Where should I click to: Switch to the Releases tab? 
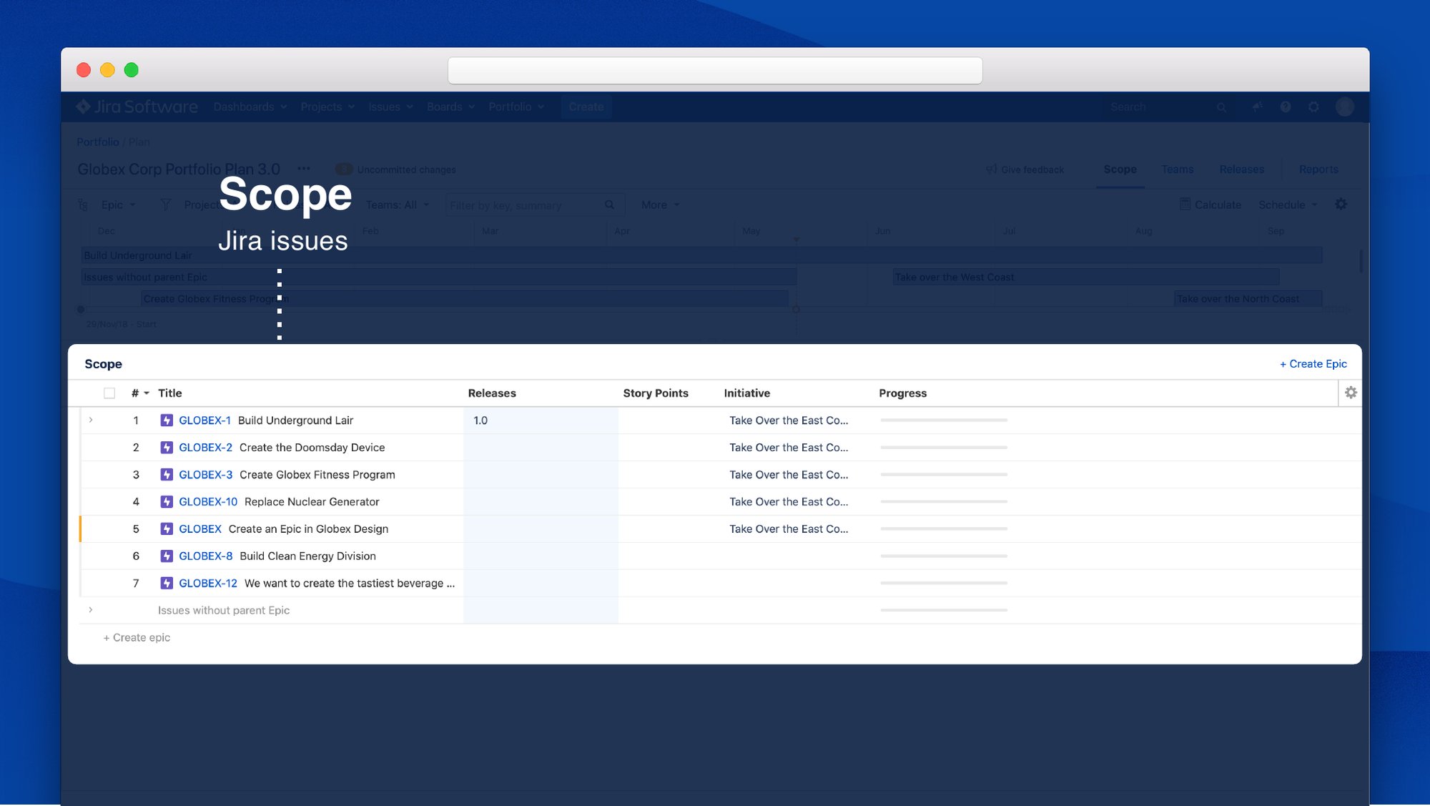[1242, 169]
